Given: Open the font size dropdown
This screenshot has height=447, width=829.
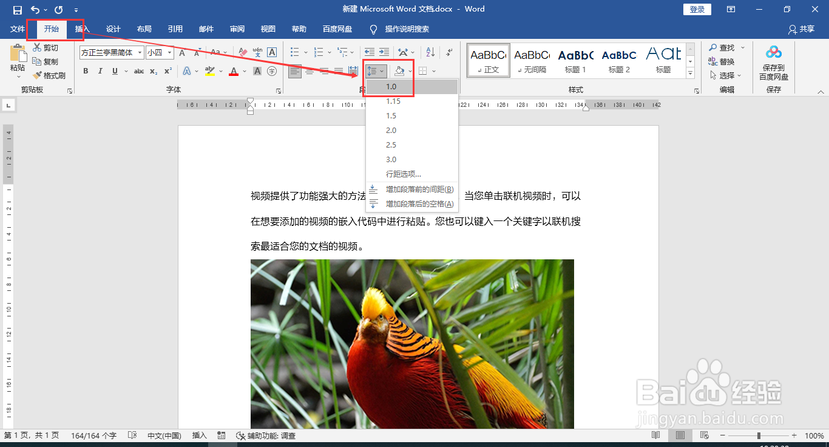Looking at the screenshot, I should click(x=169, y=52).
